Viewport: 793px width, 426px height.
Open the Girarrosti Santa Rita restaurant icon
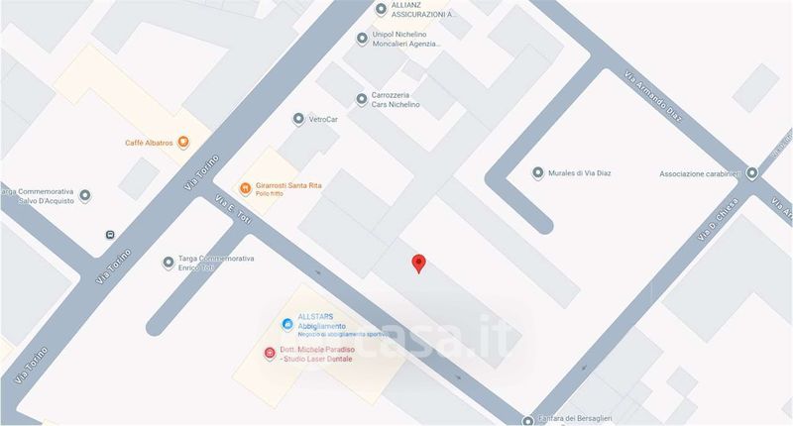(x=245, y=188)
